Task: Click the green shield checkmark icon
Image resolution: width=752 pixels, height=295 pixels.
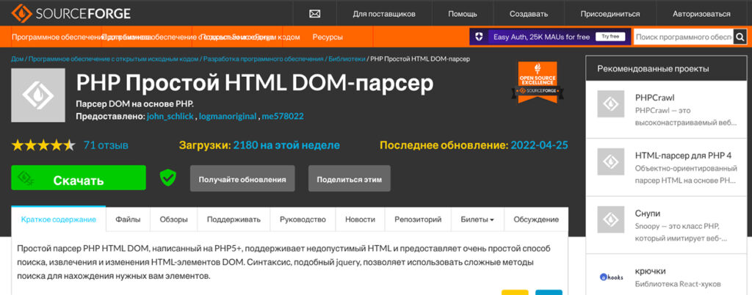Action: 168,178
